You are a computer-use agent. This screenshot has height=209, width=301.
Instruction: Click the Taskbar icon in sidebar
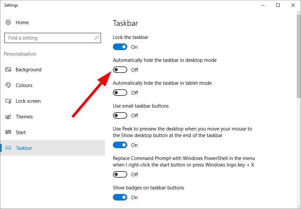(x=8, y=148)
